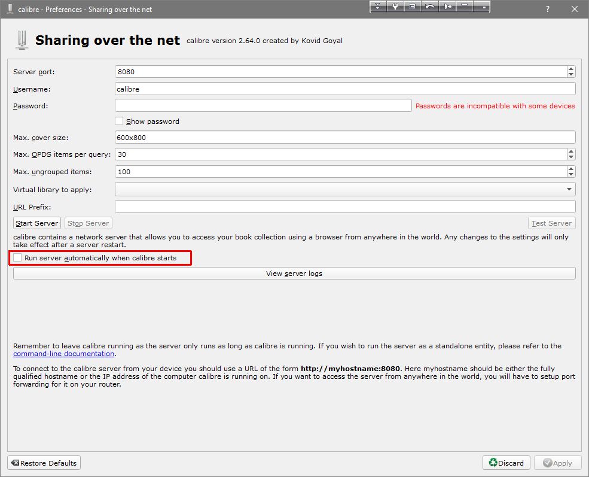Open the command-line documentation link

(63, 354)
